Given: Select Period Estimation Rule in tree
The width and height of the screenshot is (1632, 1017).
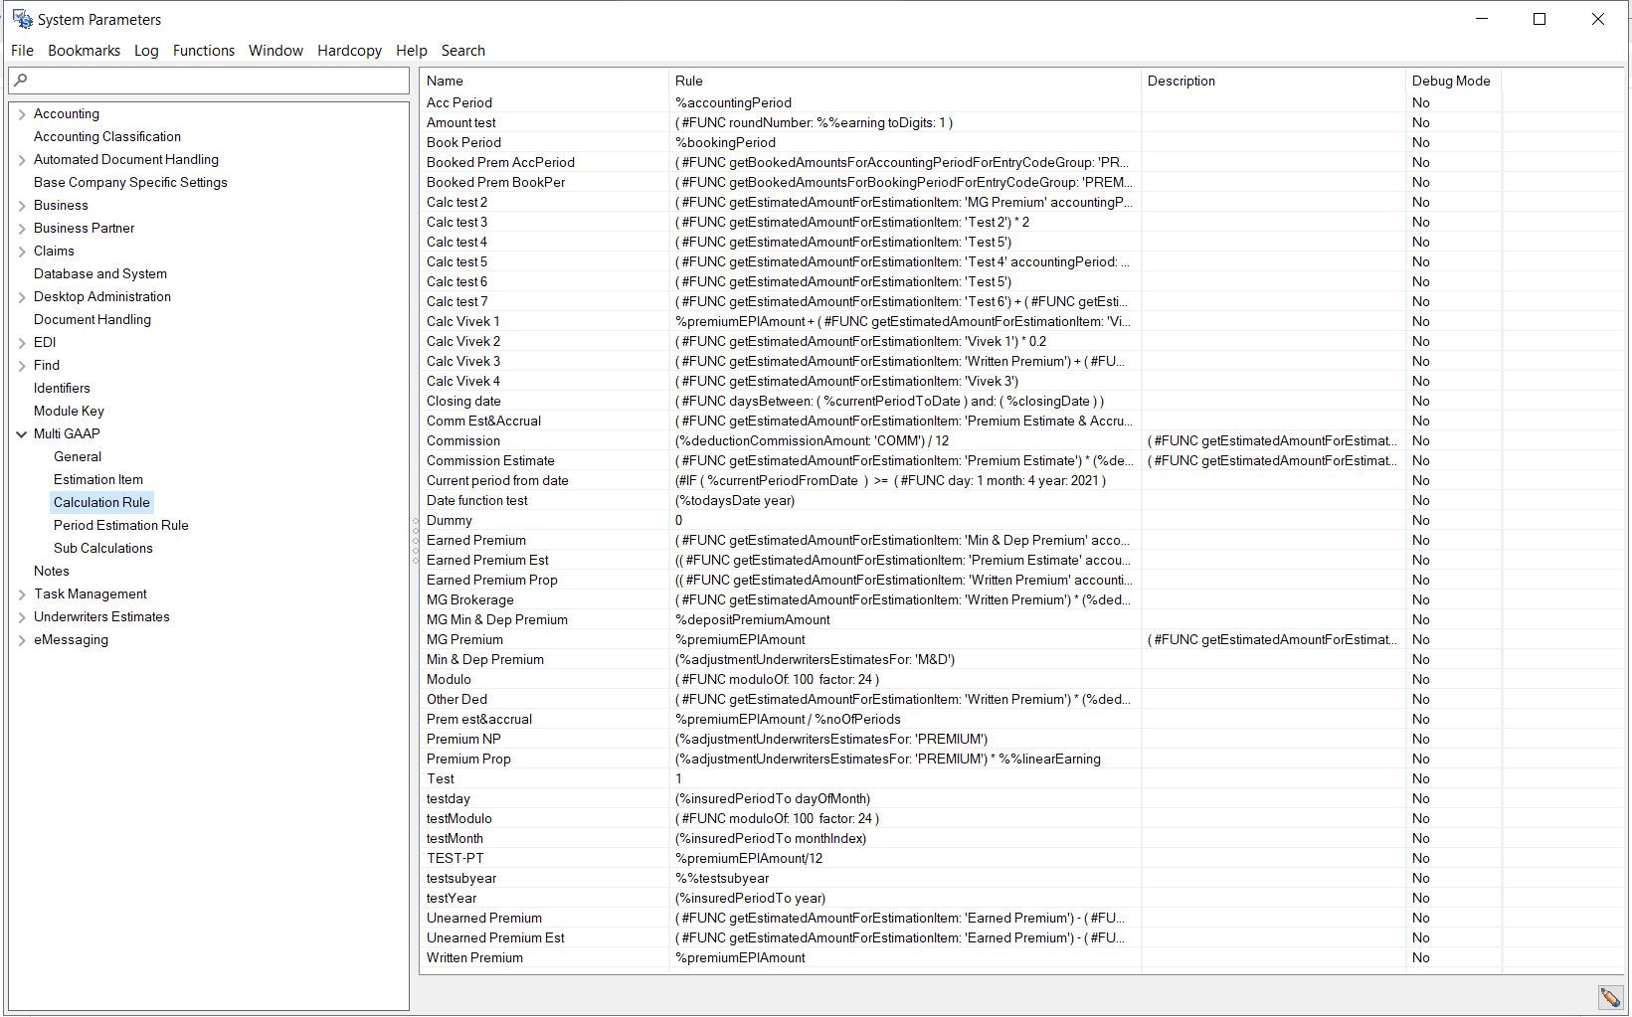Looking at the screenshot, I should click(120, 525).
